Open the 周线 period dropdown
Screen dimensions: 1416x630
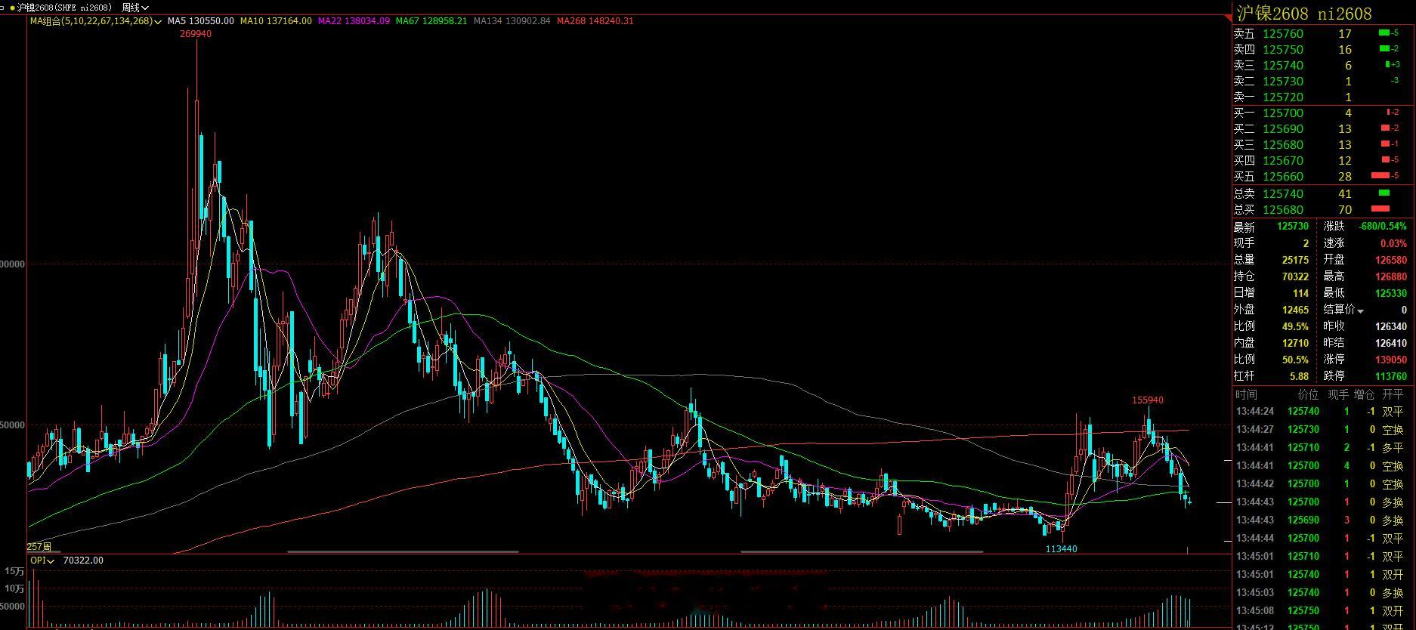coord(135,8)
